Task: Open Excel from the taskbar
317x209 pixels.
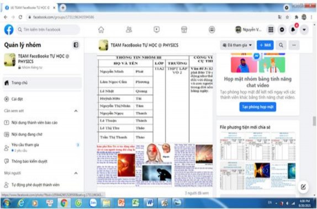Action: point(135,203)
